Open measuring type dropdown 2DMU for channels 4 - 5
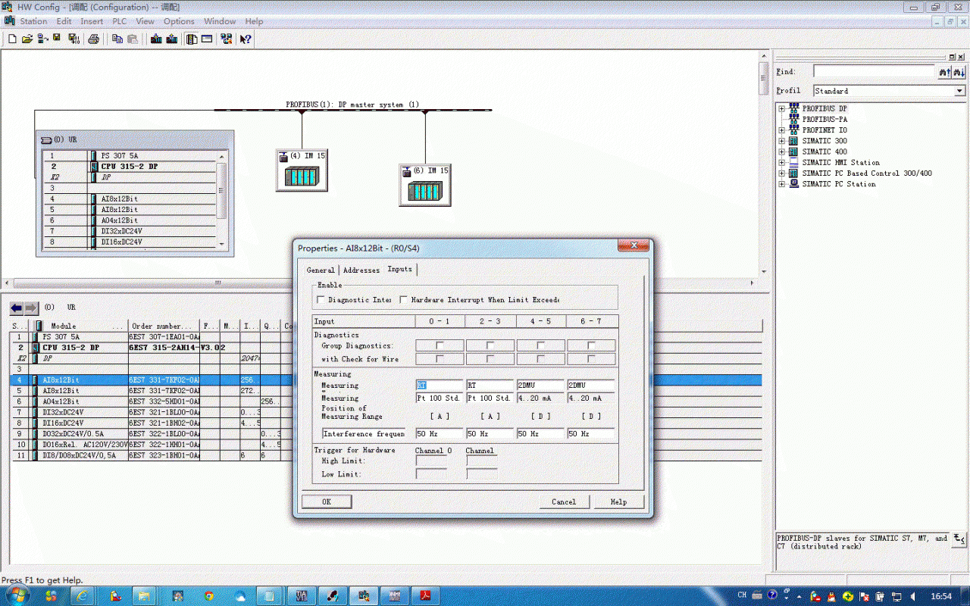This screenshot has width=970, height=606. [540, 386]
